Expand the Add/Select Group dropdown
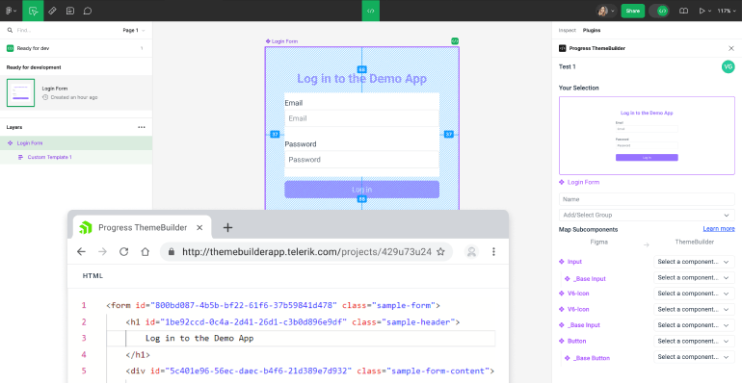 (647, 215)
